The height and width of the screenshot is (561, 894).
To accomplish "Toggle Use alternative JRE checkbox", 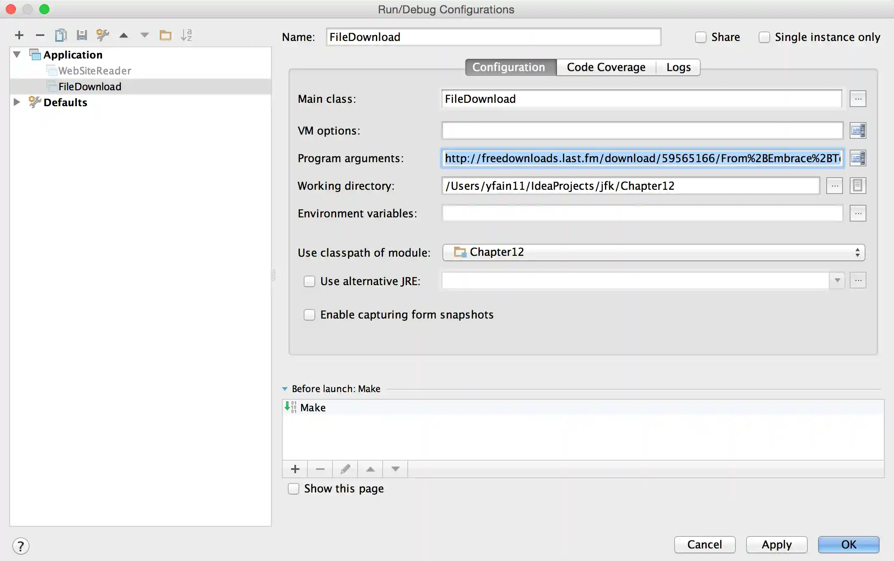I will tap(309, 281).
